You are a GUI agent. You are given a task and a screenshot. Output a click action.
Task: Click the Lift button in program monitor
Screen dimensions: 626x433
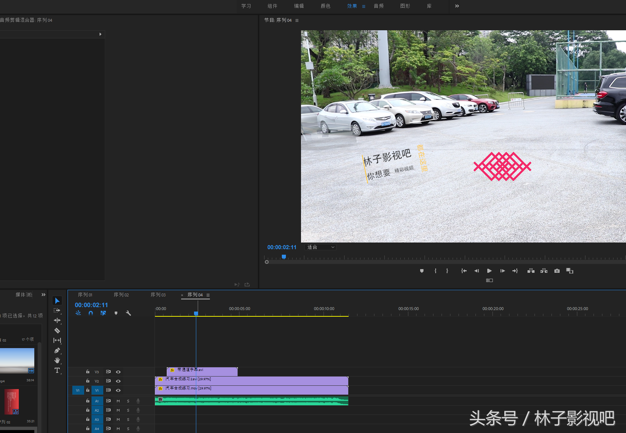click(531, 271)
